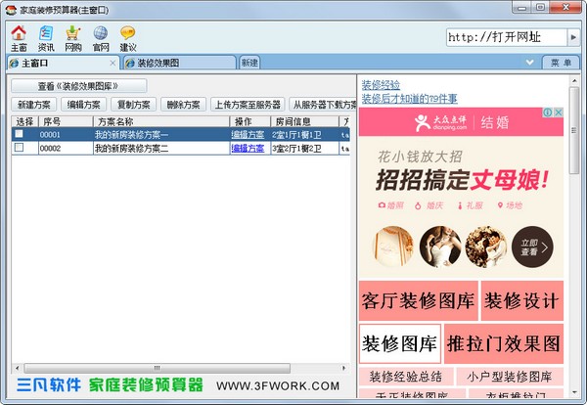Click the 装修经验总结 tile
Screen dimensions: 587x405
click(x=406, y=377)
